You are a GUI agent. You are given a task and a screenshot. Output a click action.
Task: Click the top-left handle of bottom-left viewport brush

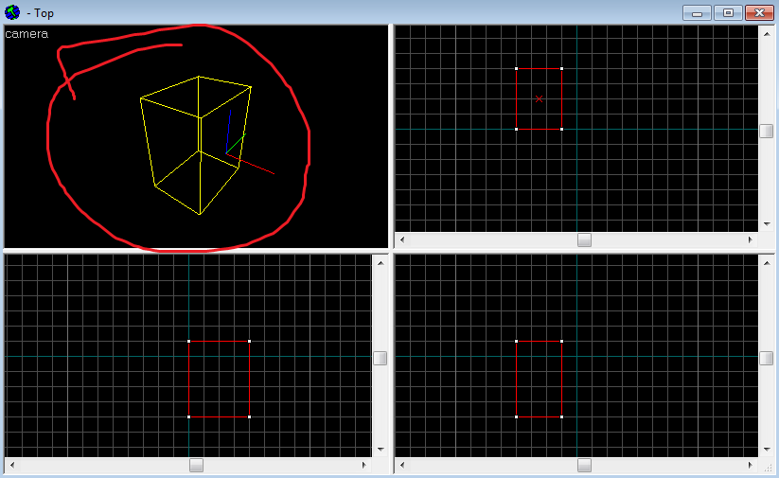[x=188, y=342]
